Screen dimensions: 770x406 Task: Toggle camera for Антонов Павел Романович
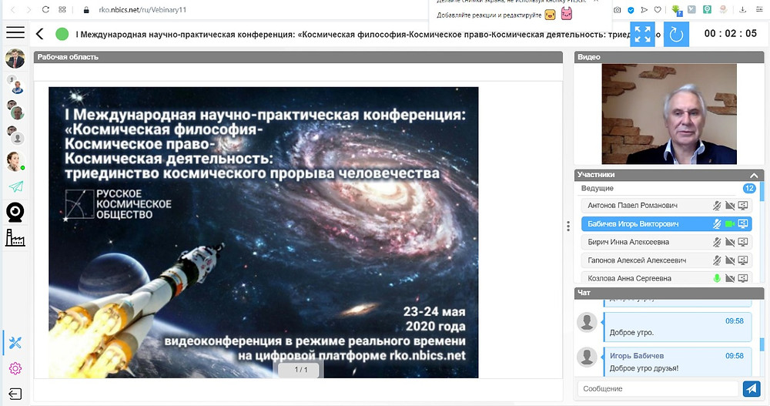[x=730, y=206]
